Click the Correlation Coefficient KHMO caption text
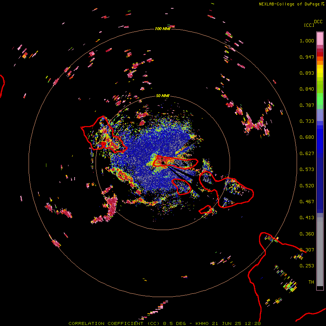Image resolution: width=326 pixels, height=326 pixels. 164,323
